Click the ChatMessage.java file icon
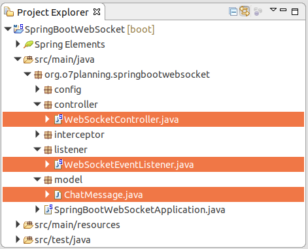This screenshot has height=249, width=308. coord(58,195)
